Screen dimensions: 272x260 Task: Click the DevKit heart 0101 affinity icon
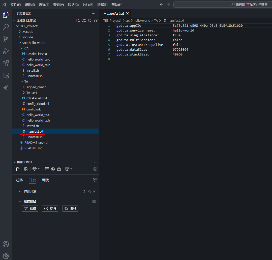tap(35, 169)
